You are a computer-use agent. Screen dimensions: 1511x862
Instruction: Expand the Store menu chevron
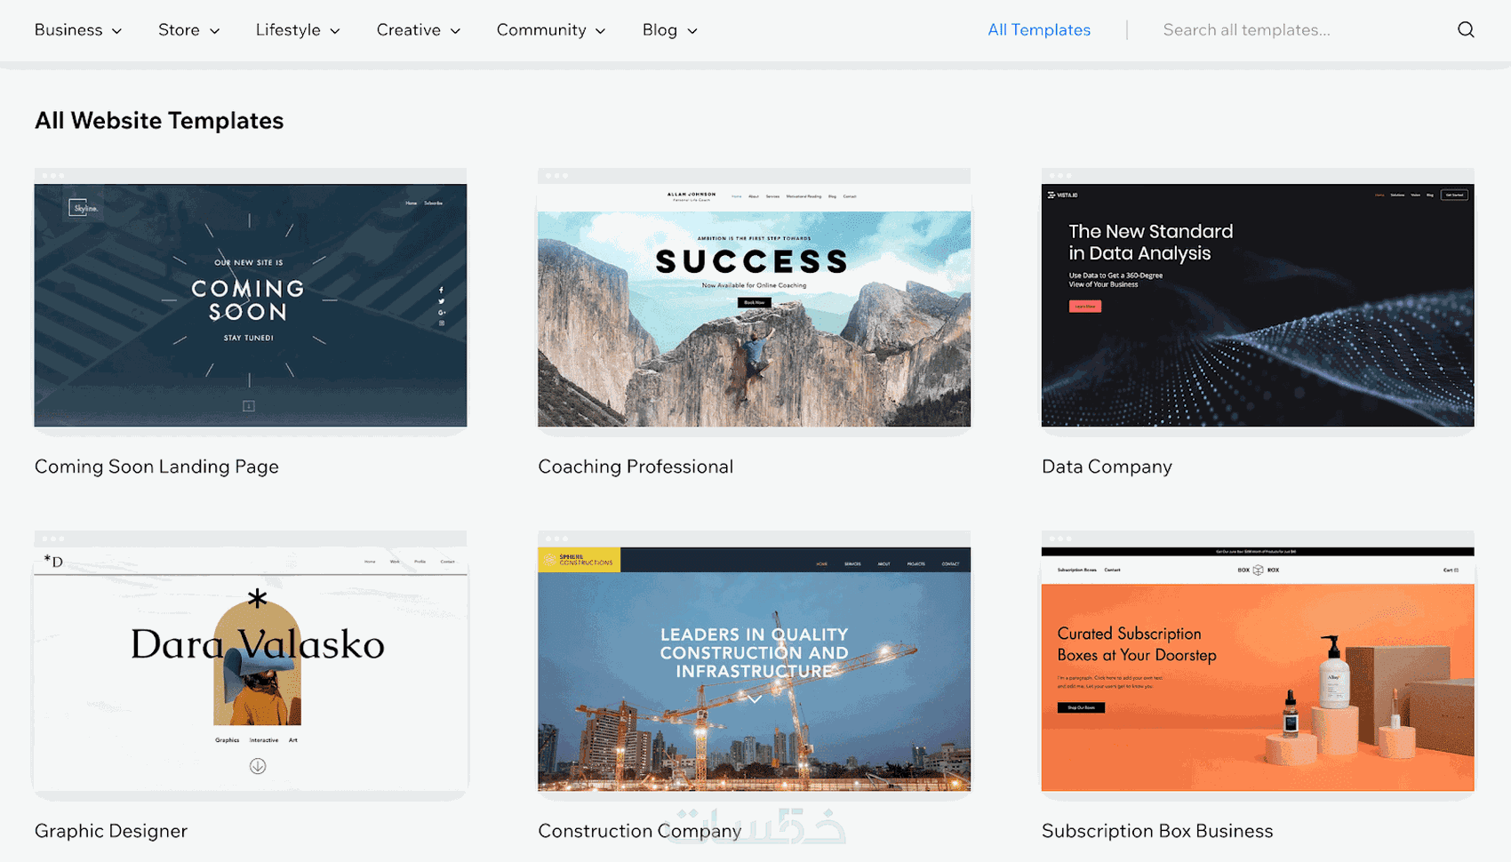pos(214,31)
